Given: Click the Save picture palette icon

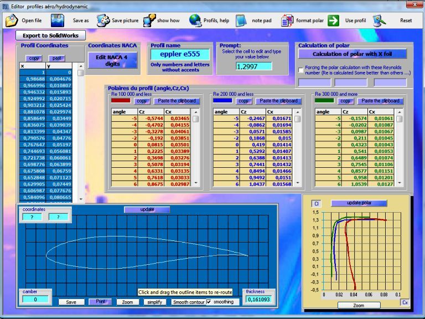Looking at the screenshot, I should pyautogui.click(x=103, y=20).
